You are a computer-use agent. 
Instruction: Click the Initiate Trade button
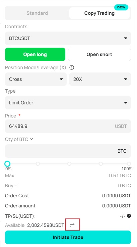click(x=68, y=237)
